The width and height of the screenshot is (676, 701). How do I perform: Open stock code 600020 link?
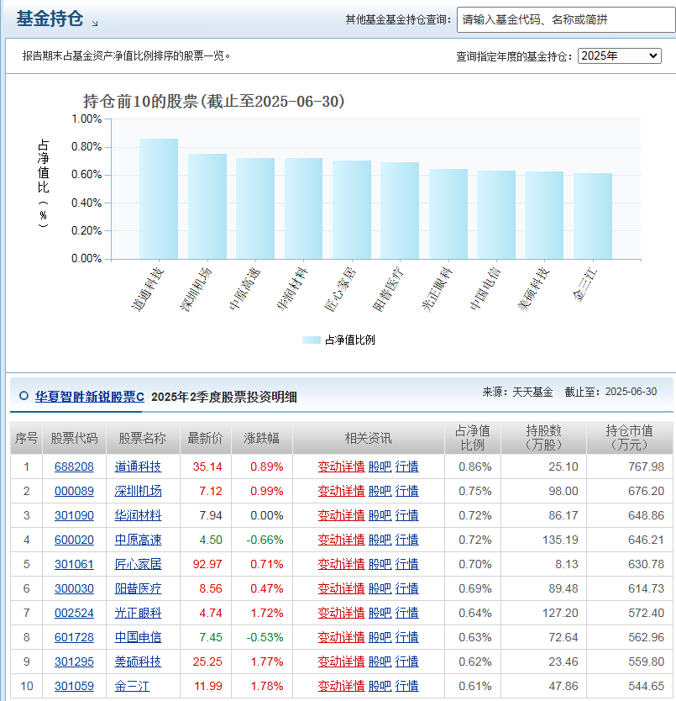click(x=74, y=540)
